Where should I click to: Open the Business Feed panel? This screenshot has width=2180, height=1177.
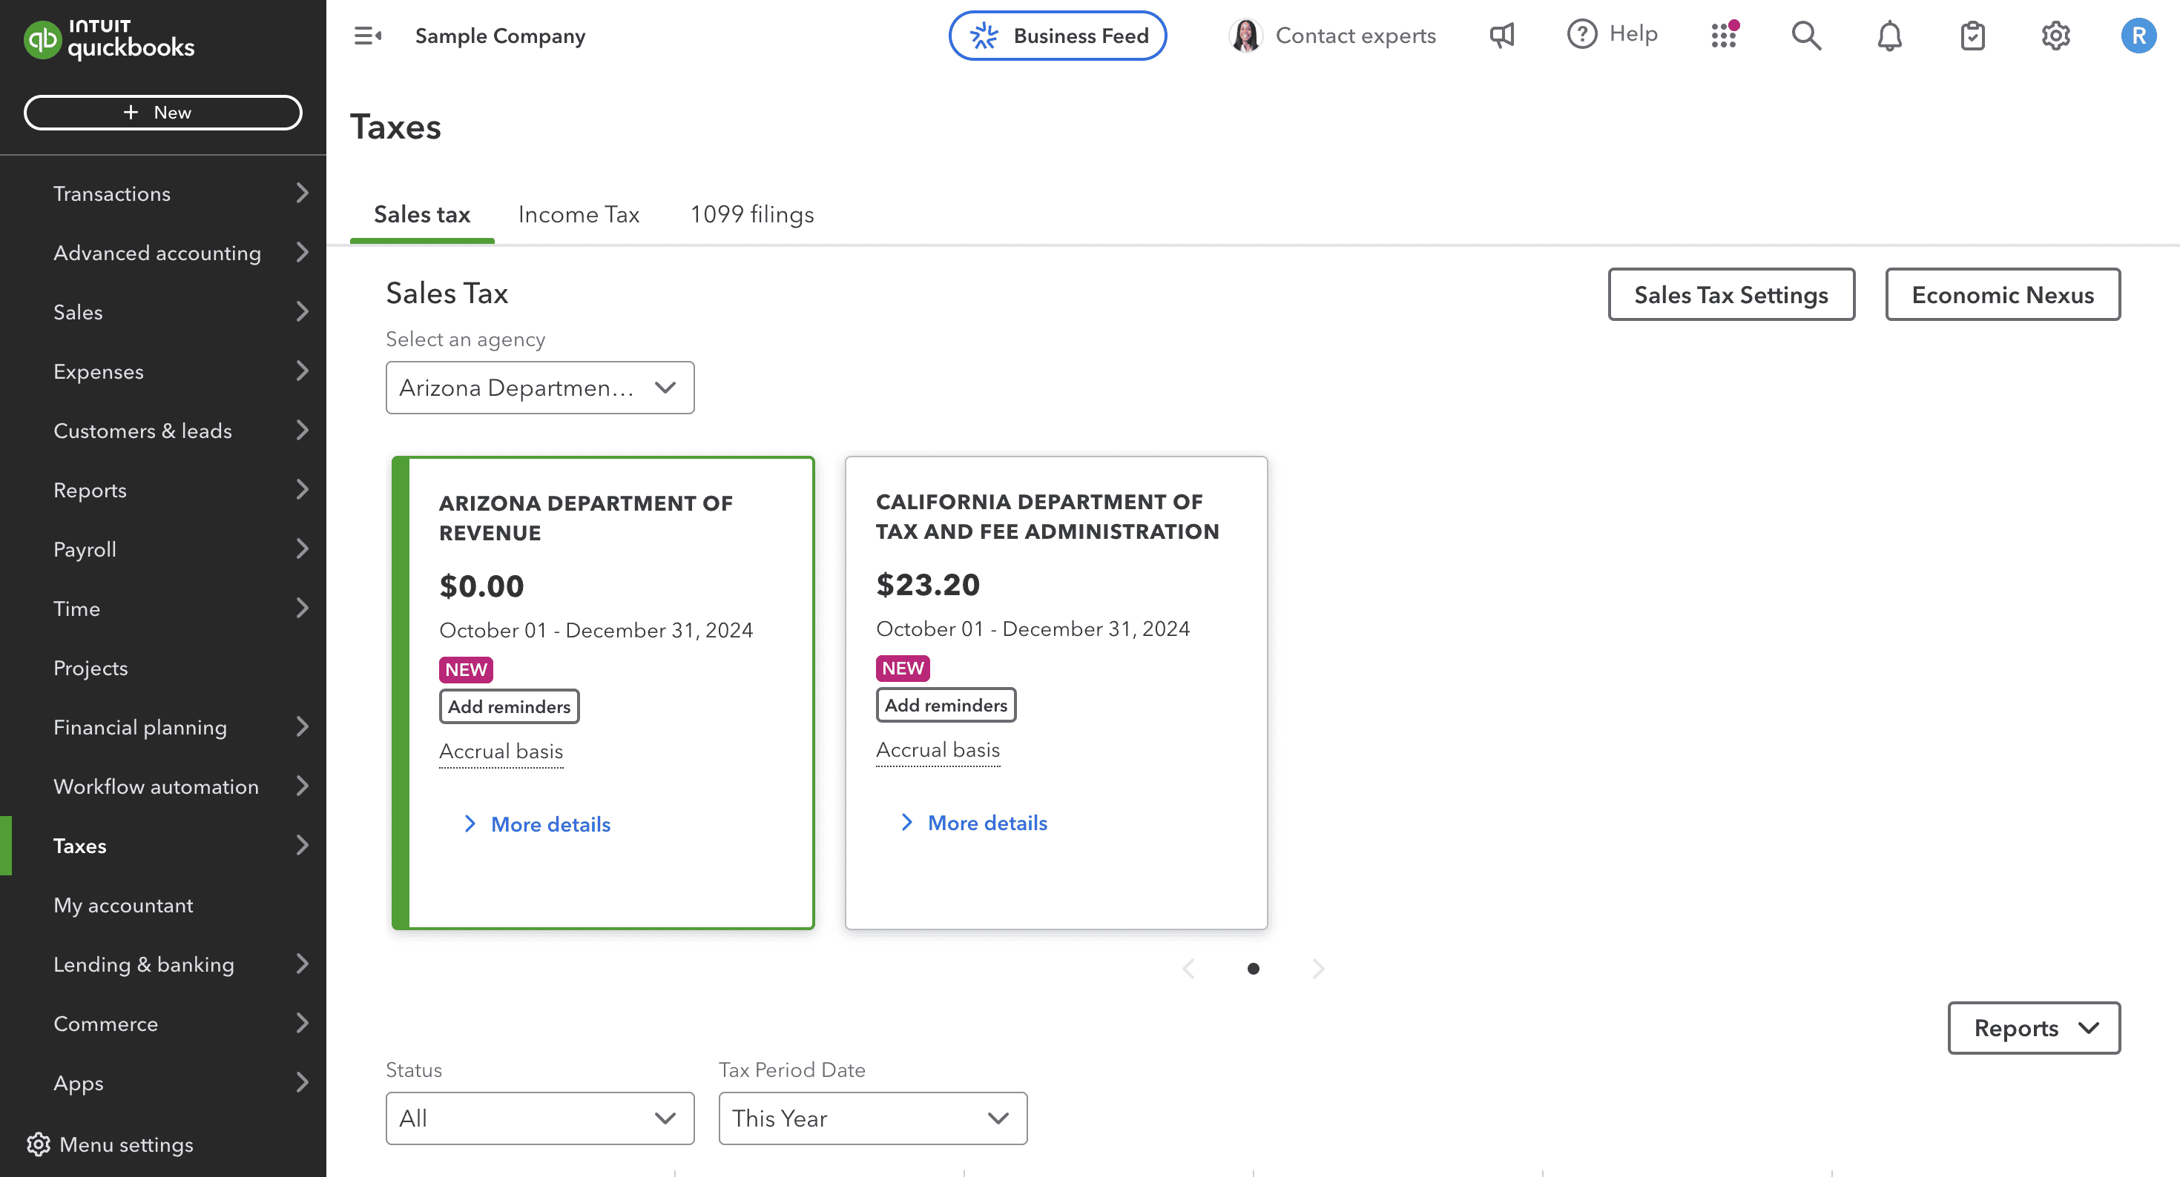1058,35
